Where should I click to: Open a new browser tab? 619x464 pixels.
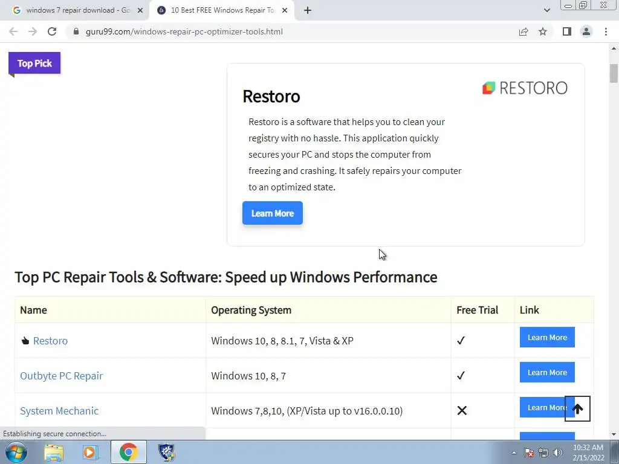(308, 10)
